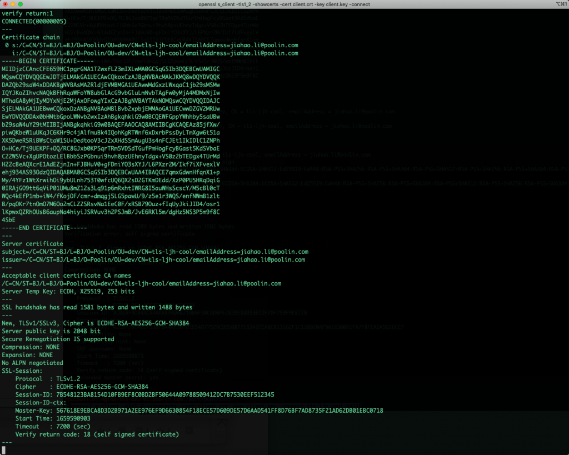Maximize the terminal with the green button
Image resolution: width=569 pixels, height=455 pixels.
click(21, 4)
